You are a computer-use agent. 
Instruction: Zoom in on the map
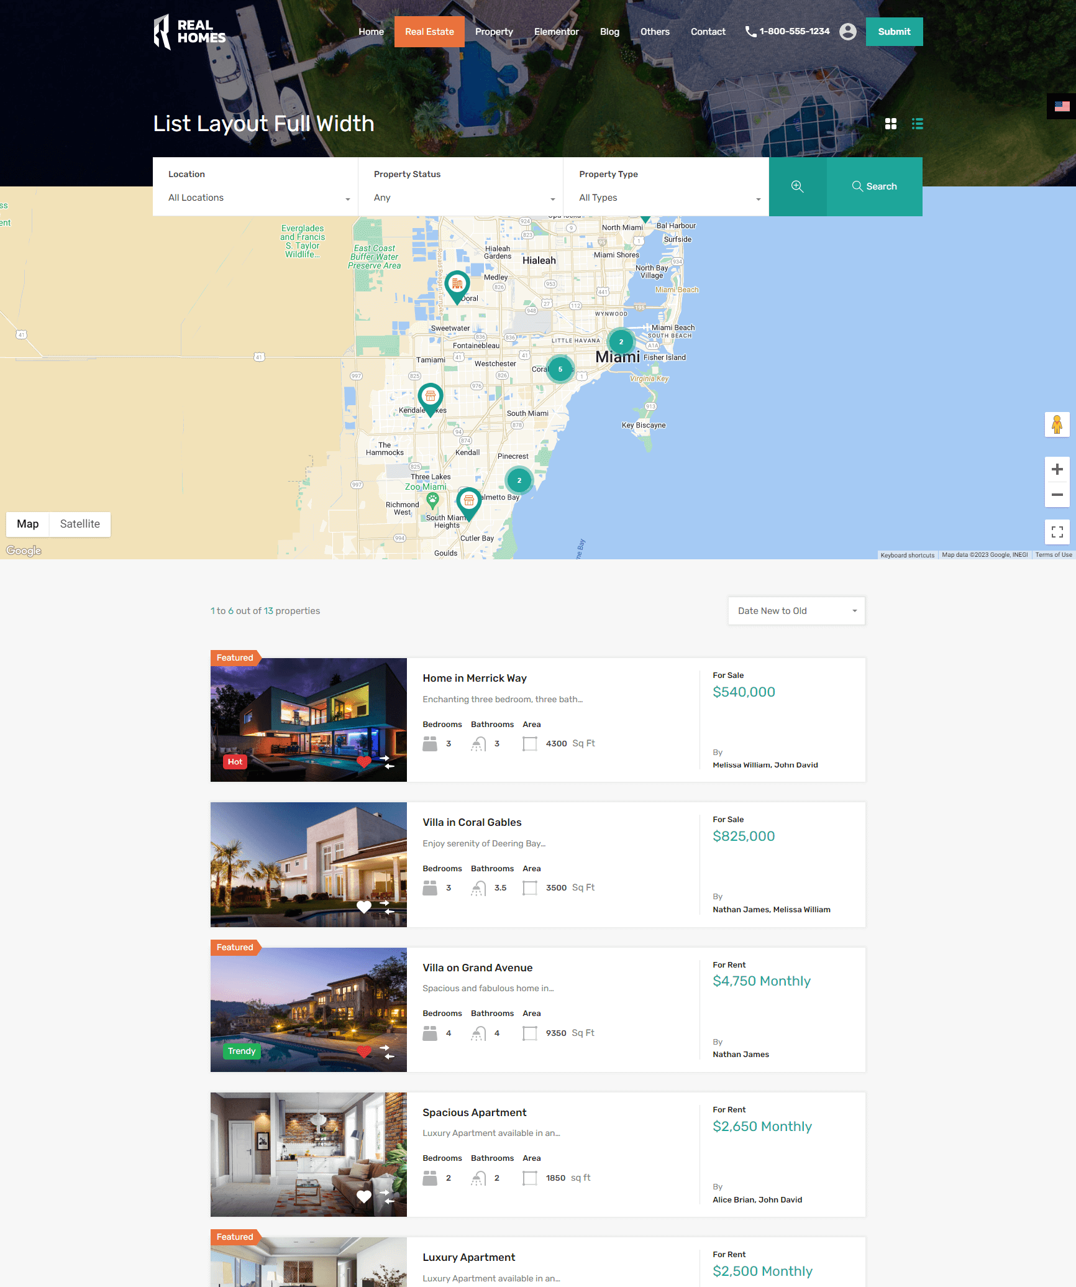pos(1057,469)
